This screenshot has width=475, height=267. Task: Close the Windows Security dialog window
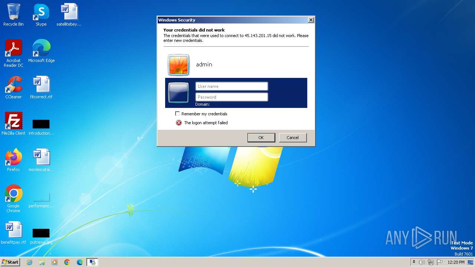point(311,20)
